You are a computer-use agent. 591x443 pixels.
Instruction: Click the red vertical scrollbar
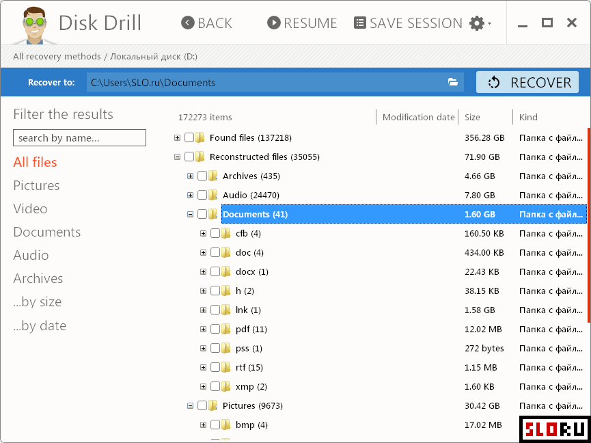[x=589, y=226]
